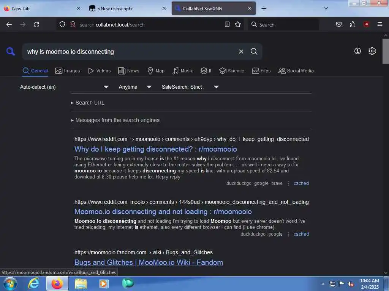Launch Internet Explorer from taskbar
The width and height of the screenshot is (389, 291).
34,283
